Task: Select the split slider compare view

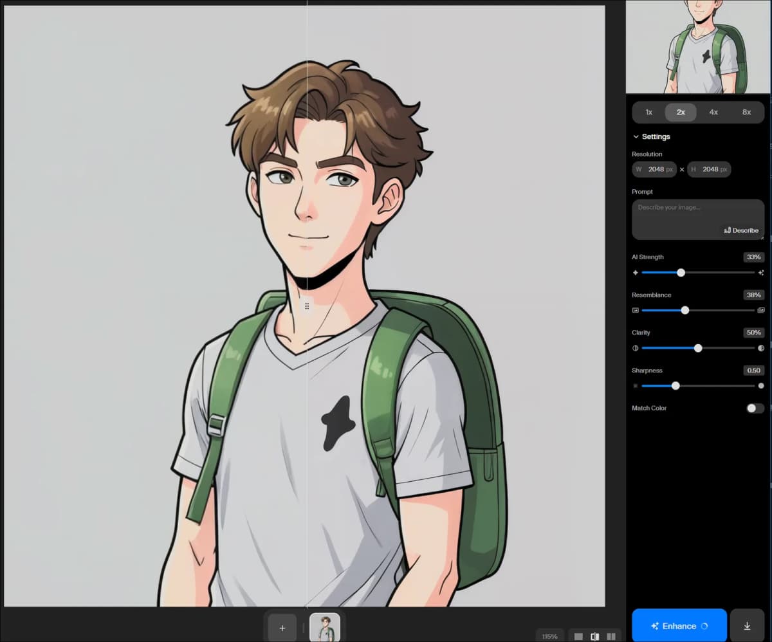Action: point(595,636)
